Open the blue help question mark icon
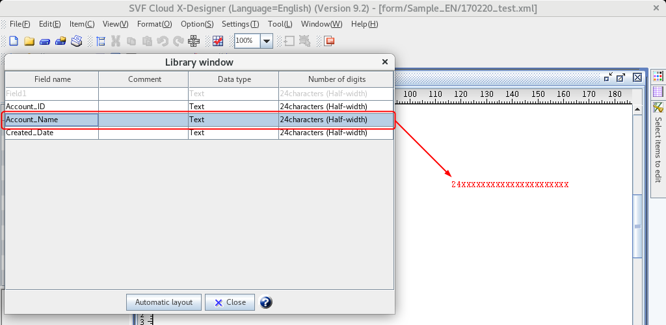 tap(265, 302)
